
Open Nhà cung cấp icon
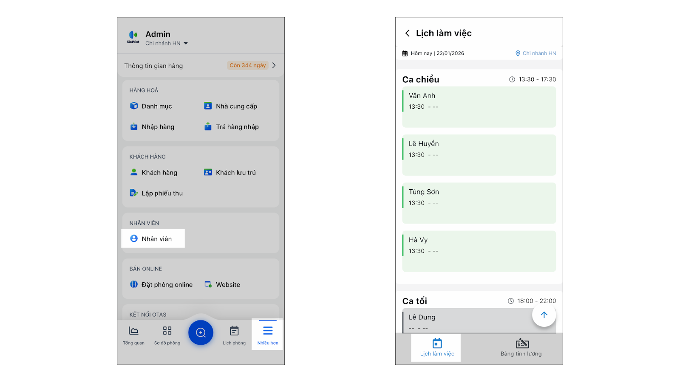pyautogui.click(x=208, y=106)
